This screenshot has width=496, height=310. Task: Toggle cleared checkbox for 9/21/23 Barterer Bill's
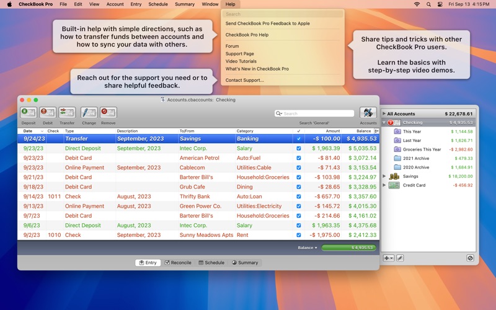click(299, 177)
